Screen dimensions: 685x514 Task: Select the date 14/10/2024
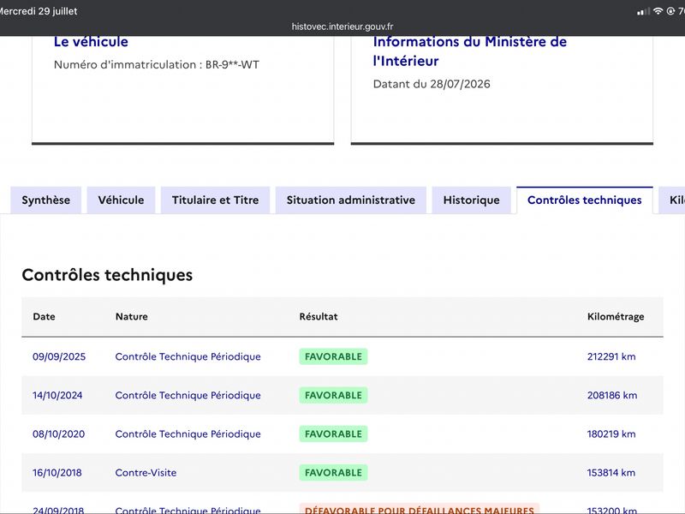click(x=57, y=396)
